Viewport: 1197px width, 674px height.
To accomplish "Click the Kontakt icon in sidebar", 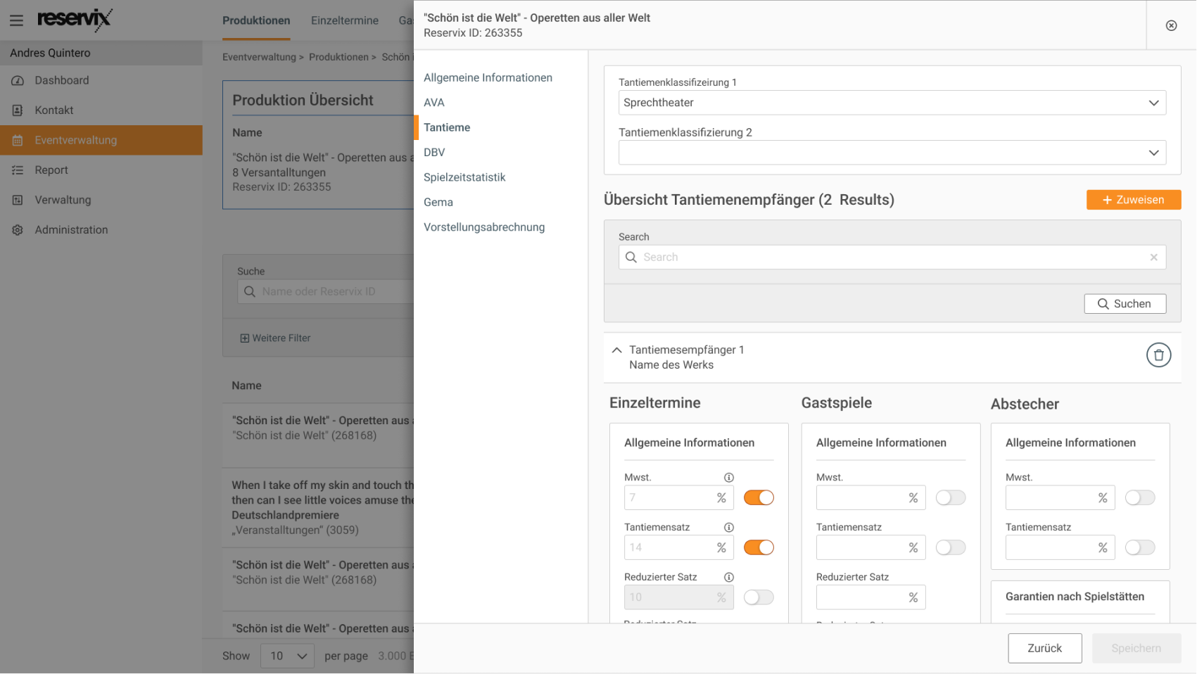I will pyautogui.click(x=18, y=110).
